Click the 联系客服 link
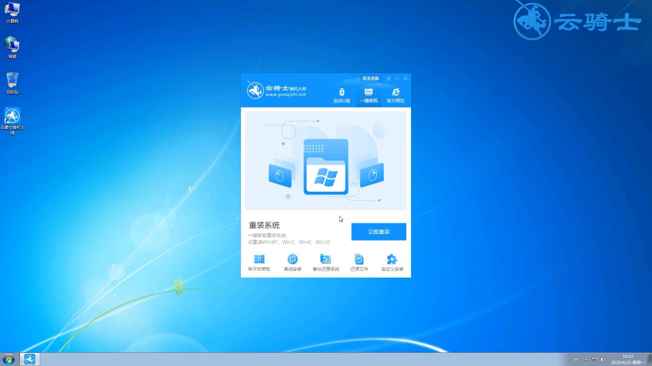 click(x=371, y=79)
